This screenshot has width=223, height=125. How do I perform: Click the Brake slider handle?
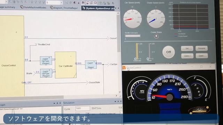coord(148,59)
